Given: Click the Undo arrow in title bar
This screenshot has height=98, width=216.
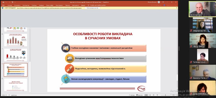Looking at the screenshot, I should pyautogui.click(x=6, y=2).
